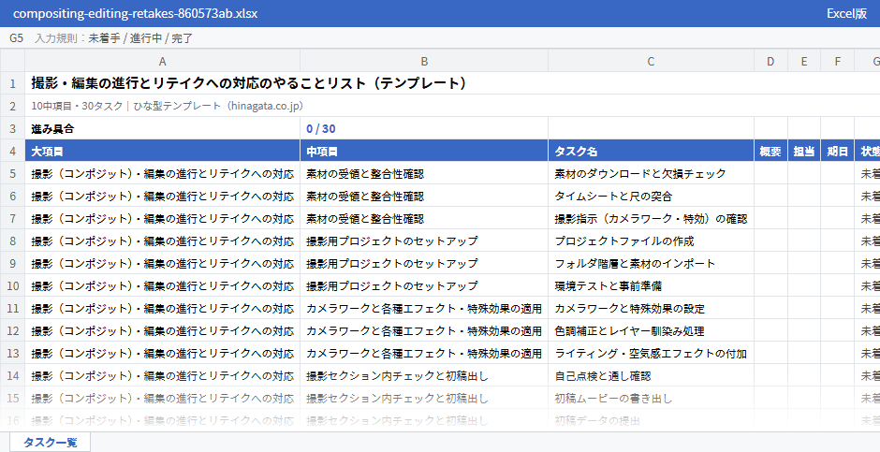Click the cell 撮影指示（カメラワーク・特効）の確認
The height and width of the screenshot is (452, 880).
click(x=651, y=218)
